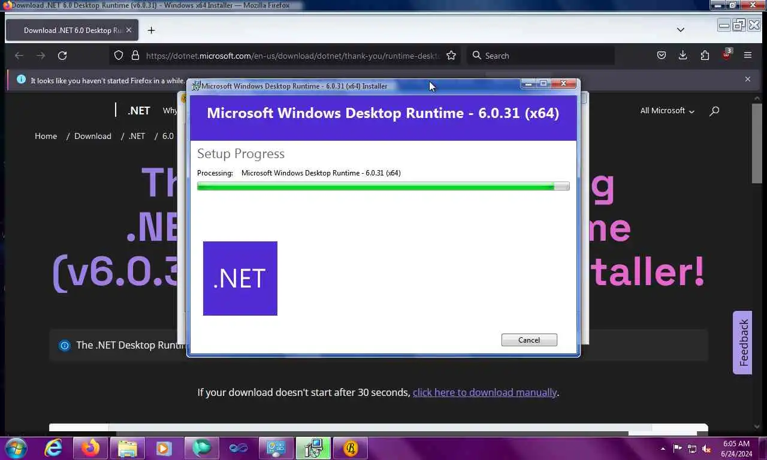The image size is (767, 460).
Task: Dismiss the Firefox notification bar
Action: click(x=748, y=79)
